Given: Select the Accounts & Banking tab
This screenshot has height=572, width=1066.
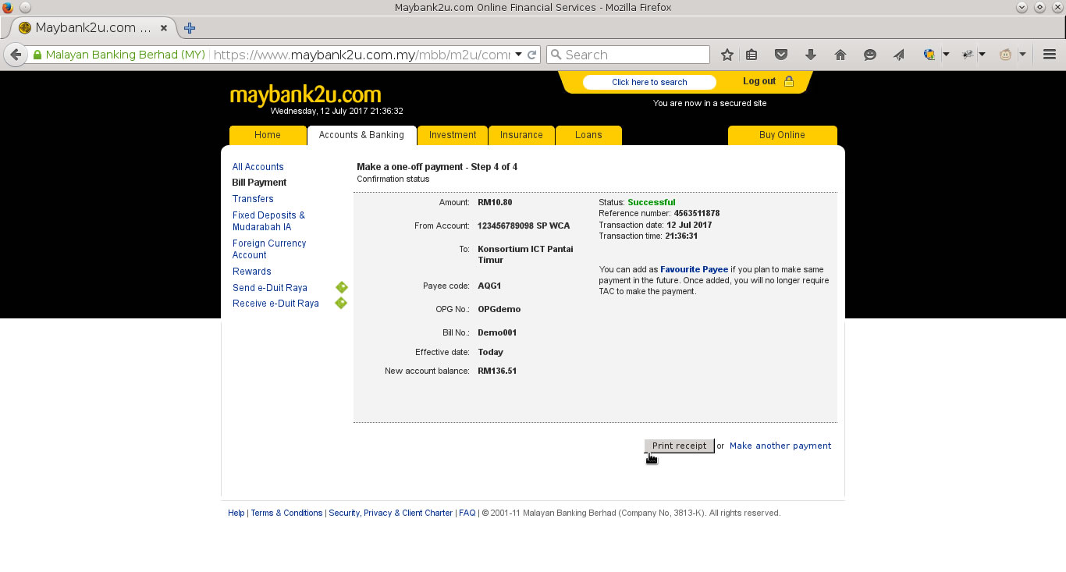Looking at the screenshot, I should point(361,135).
